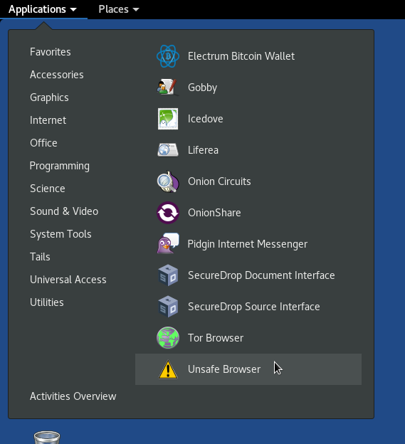Select the Favorites category
Image resolution: width=405 pixels, height=444 pixels.
click(x=51, y=52)
